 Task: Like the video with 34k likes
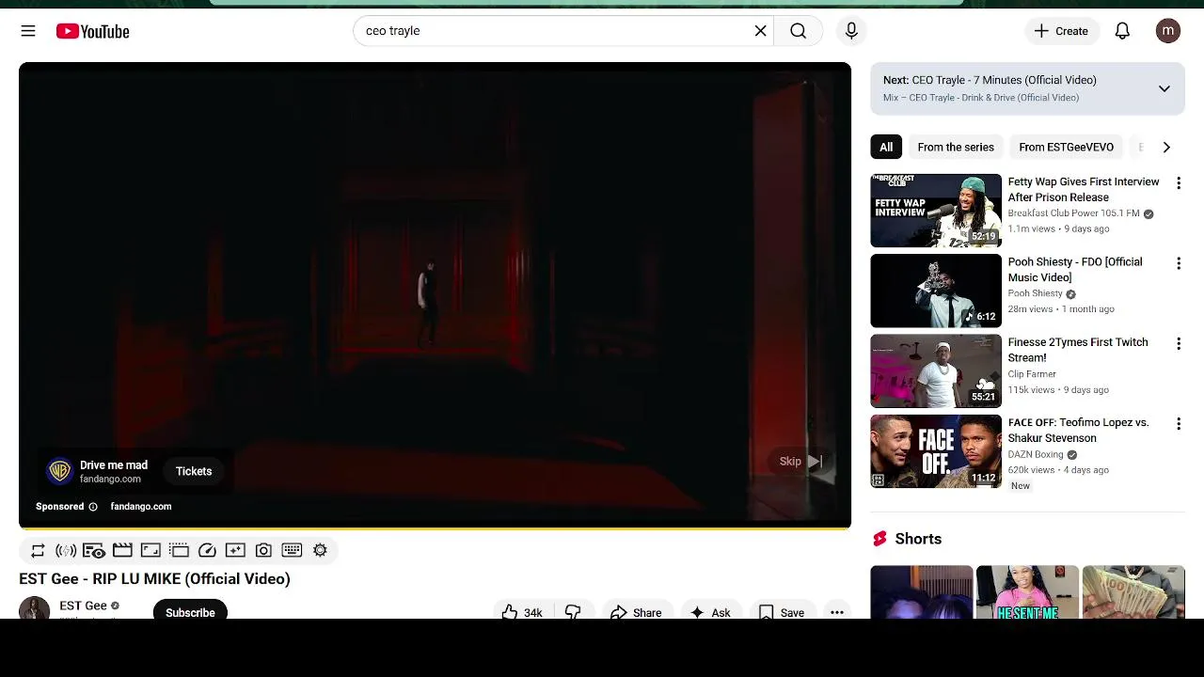point(523,611)
